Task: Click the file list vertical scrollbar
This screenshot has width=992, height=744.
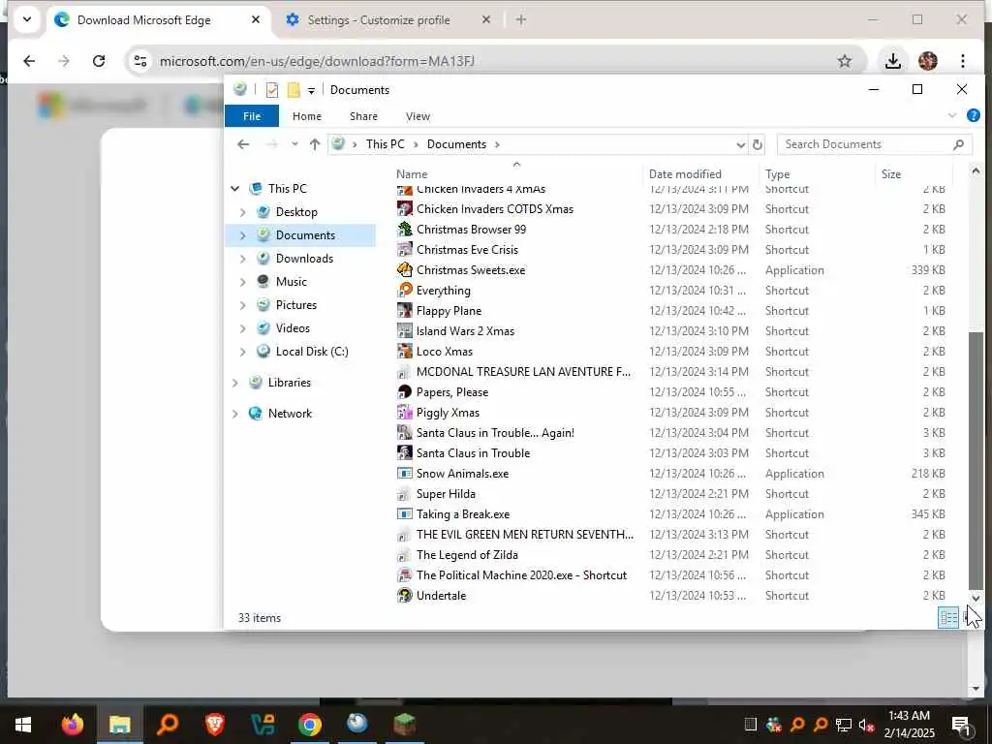Action: coord(975,460)
